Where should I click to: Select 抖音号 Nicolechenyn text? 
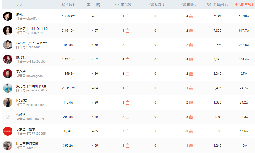point(31,105)
